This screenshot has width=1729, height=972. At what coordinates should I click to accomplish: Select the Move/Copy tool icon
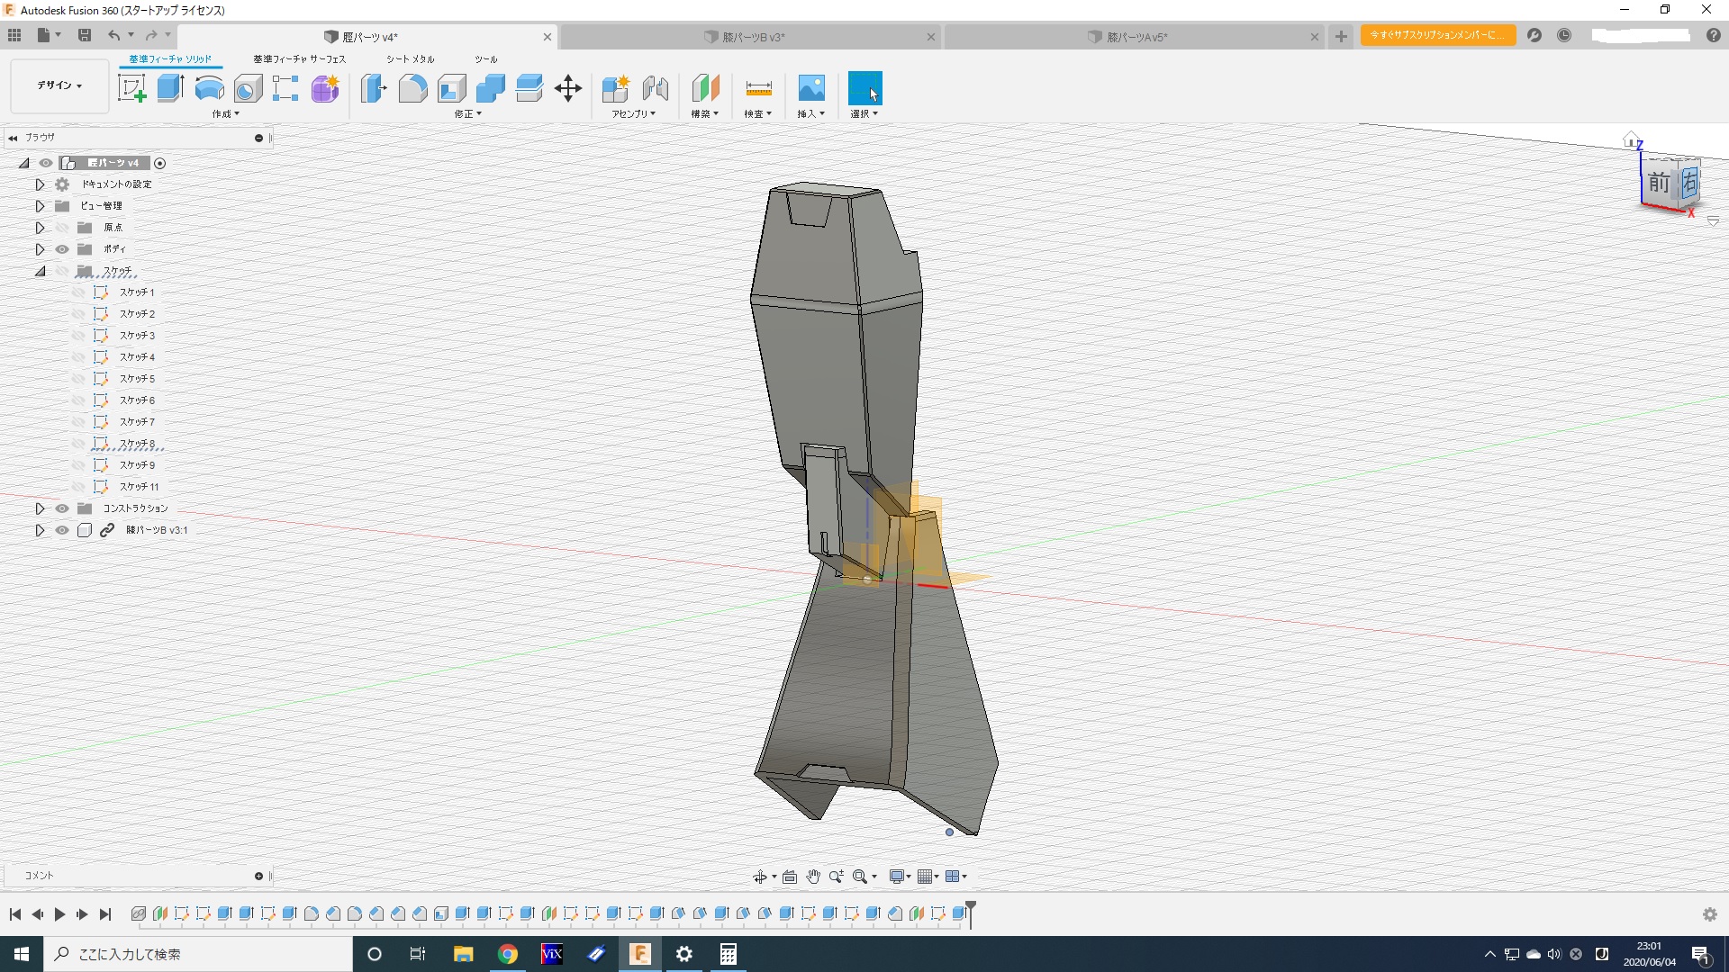tap(568, 88)
